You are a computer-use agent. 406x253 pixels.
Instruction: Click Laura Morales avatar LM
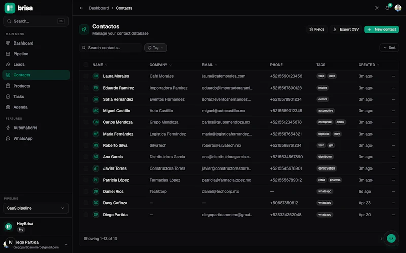pyautogui.click(x=96, y=76)
